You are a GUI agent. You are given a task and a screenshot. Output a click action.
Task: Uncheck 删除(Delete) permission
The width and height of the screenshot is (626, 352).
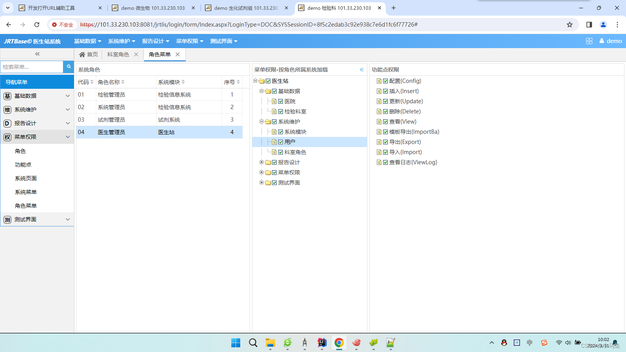tap(385, 111)
